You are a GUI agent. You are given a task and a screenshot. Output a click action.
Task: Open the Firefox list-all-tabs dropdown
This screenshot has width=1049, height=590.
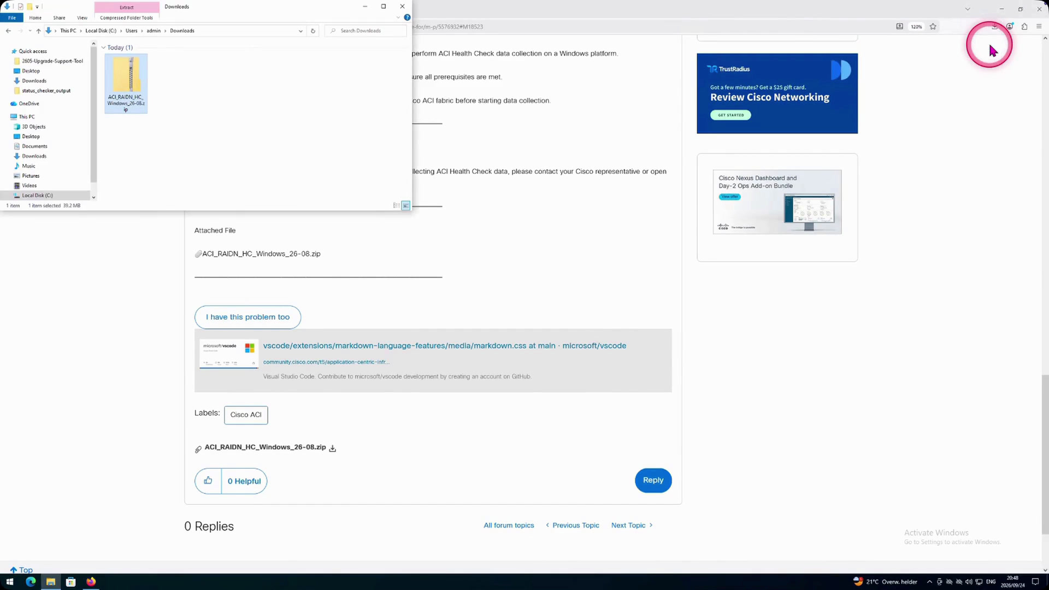click(968, 9)
